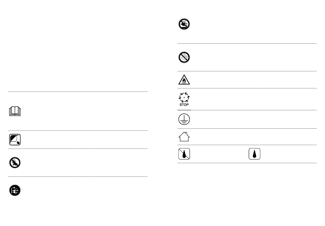
Task: Click the uncrossed oil drop icon
Action: 254,154
